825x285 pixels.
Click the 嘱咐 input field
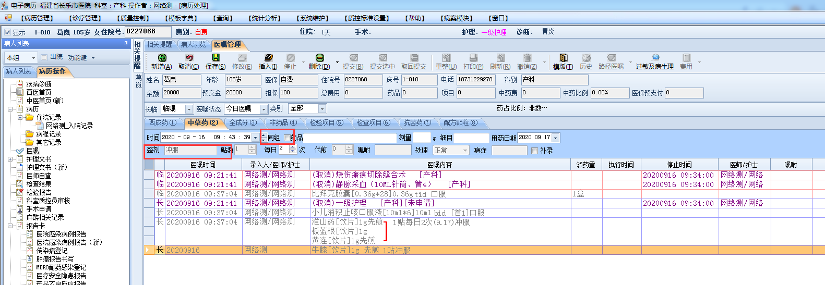click(x=393, y=151)
